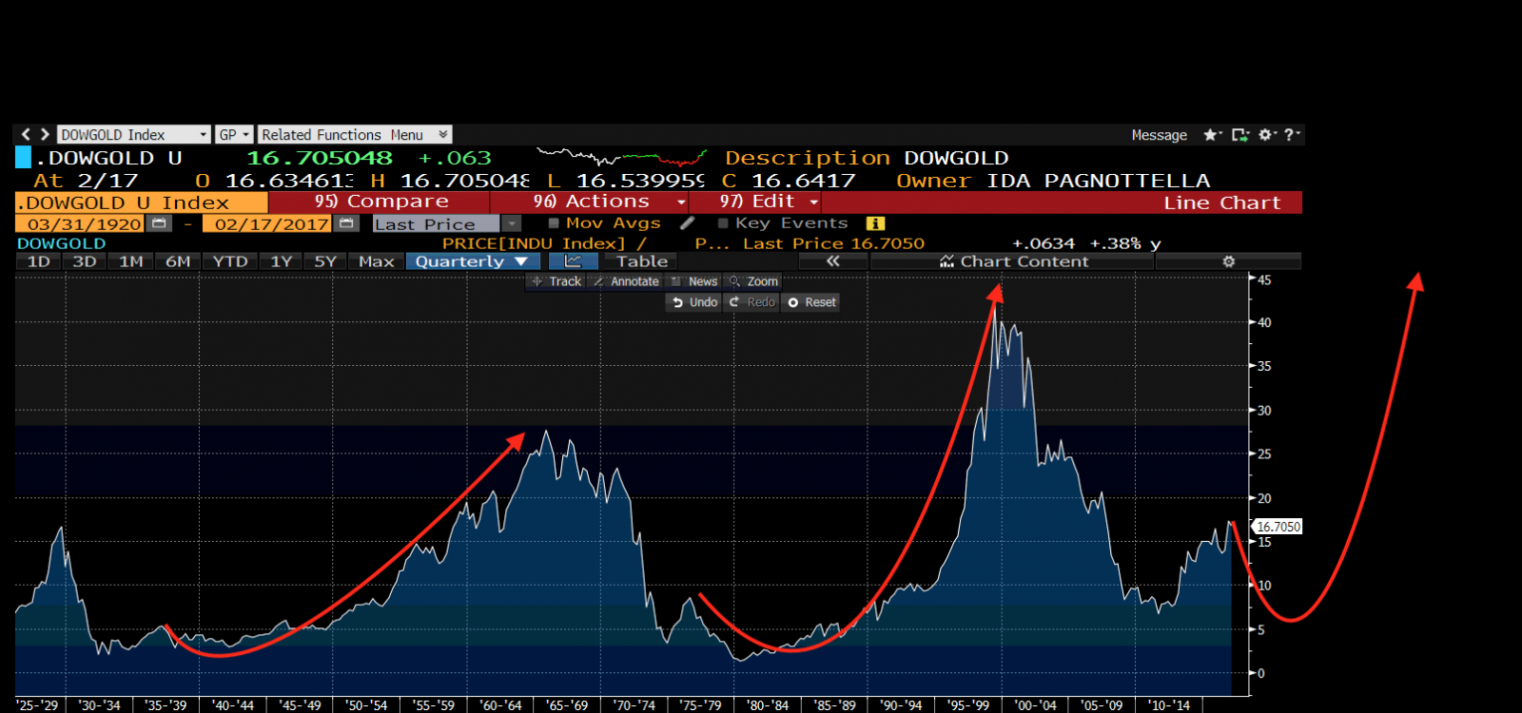Viewport: 1522px width, 713px height.
Task: Click the Key Events info icon
Action: click(x=875, y=223)
